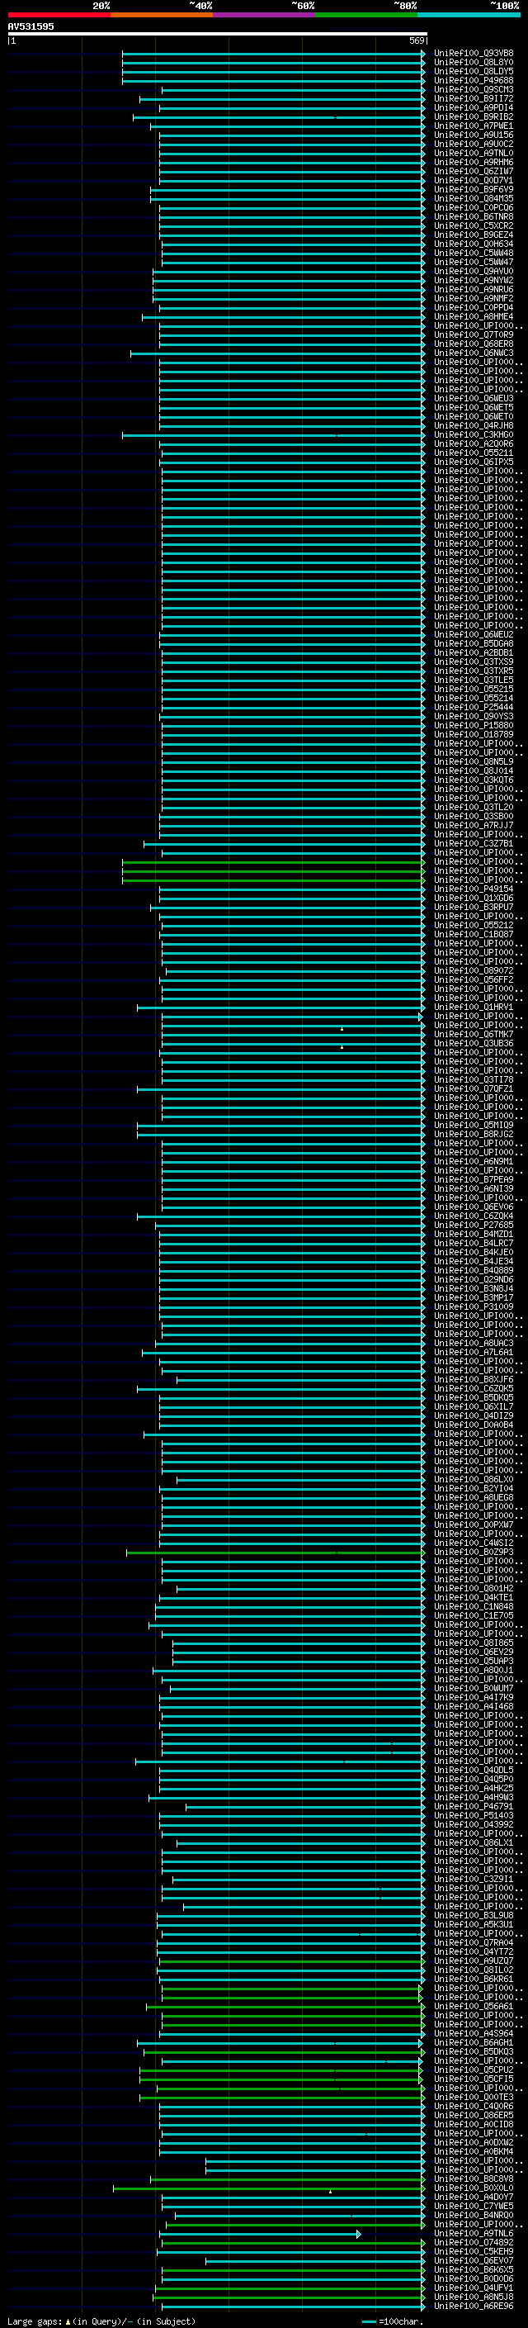This screenshot has height=2328, width=528.
Task: Select hit label UniRef100_A8N5J8
Action: (473, 2297)
